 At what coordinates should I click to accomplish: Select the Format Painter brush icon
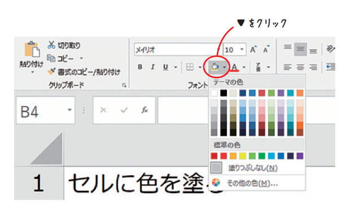click(x=51, y=72)
